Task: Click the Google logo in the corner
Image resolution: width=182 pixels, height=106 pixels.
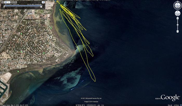Action: click(x=170, y=98)
